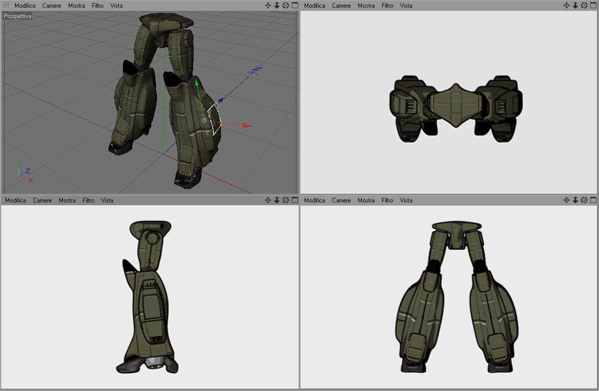Image resolution: width=599 pixels, height=391 pixels.
Task: Open Vista menu in the lower-right front-view viewport
Action: 406,200
